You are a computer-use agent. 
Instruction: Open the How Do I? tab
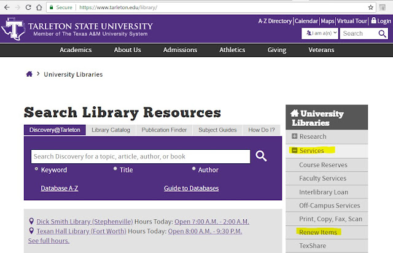(x=262, y=130)
